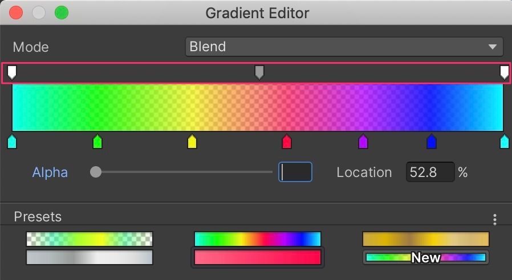Click the Location label
This screenshot has height=280, width=512.
(x=364, y=172)
